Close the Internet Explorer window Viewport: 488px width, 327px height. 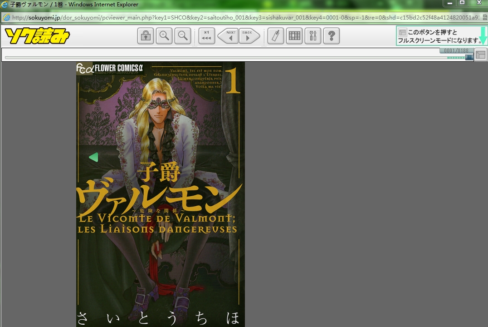point(479,3)
